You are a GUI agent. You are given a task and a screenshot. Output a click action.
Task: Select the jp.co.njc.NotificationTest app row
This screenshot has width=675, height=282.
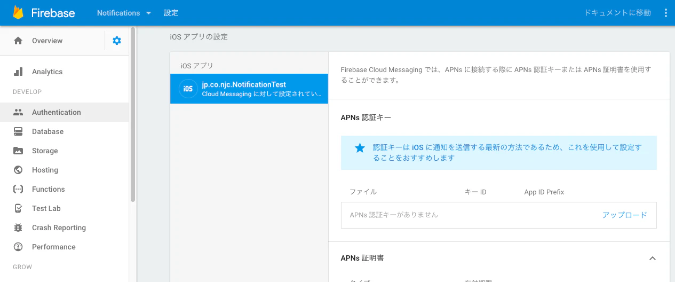249,89
